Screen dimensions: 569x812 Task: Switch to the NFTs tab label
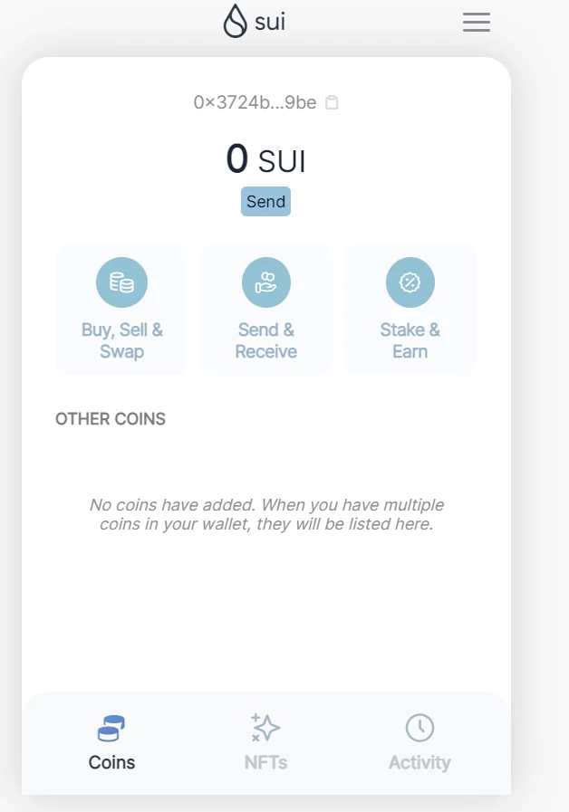point(265,762)
